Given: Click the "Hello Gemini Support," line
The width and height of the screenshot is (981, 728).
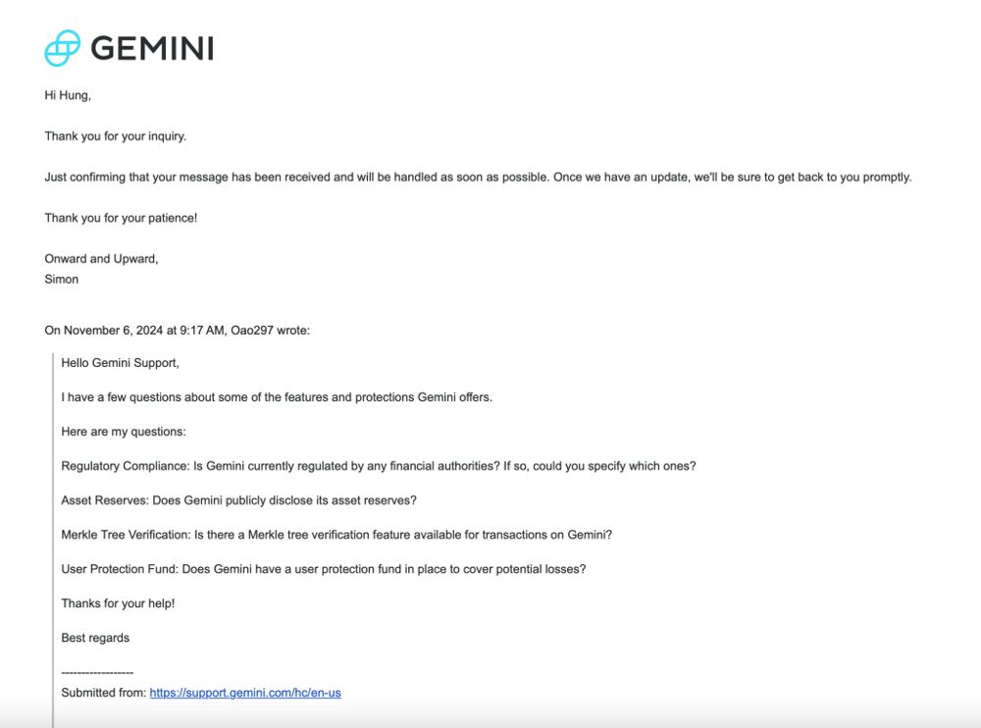Looking at the screenshot, I should [121, 363].
